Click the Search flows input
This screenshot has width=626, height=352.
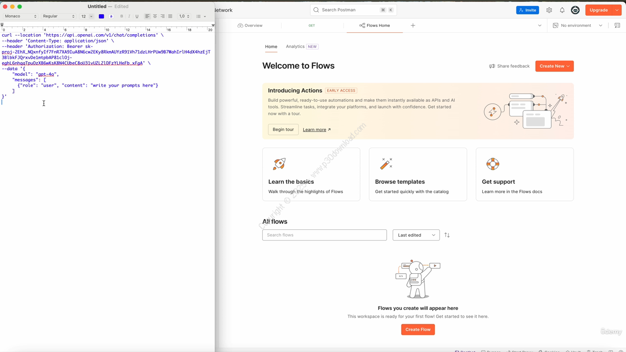(324, 235)
